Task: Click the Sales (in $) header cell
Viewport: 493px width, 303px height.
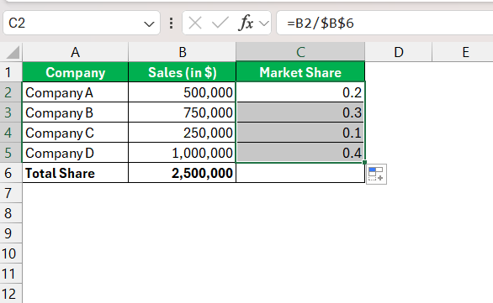Action: point(183,72)
